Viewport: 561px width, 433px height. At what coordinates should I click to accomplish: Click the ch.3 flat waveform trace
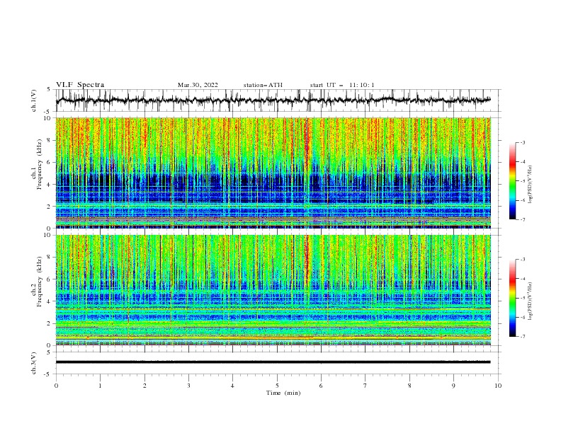[x=273, y=362]
